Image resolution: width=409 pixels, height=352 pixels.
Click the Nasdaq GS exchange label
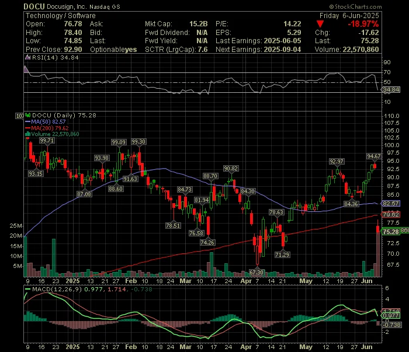coord(105,7)
